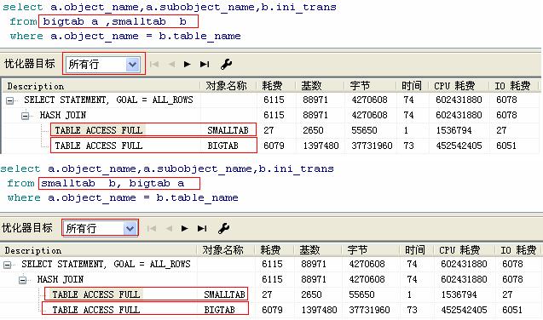Click lower IO 耗费 column header
Screen dimensions: 543x320
coord(518,250)
